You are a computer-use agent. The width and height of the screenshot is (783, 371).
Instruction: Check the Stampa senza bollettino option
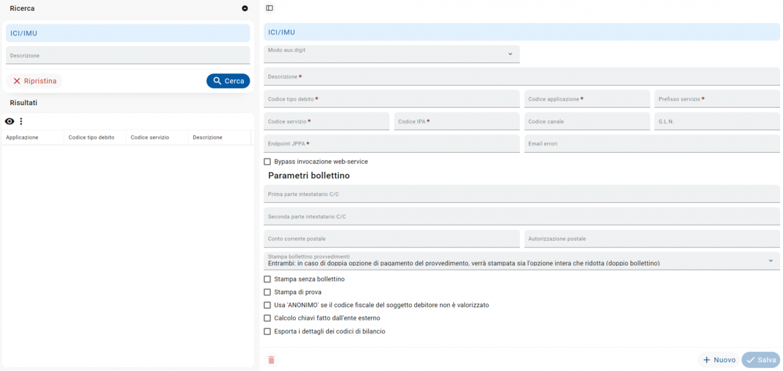(267, 279)
